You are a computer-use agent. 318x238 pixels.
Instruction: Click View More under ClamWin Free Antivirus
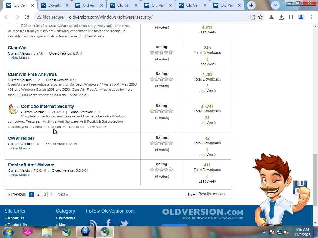[79, 95]
